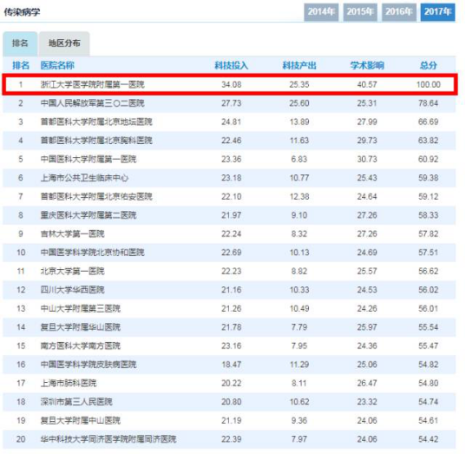Image resolution: width=466 pixels, height=454 pixels.
Task: Select 中国人民解放军第三〇二医院 row name
Action: [93, 103]
